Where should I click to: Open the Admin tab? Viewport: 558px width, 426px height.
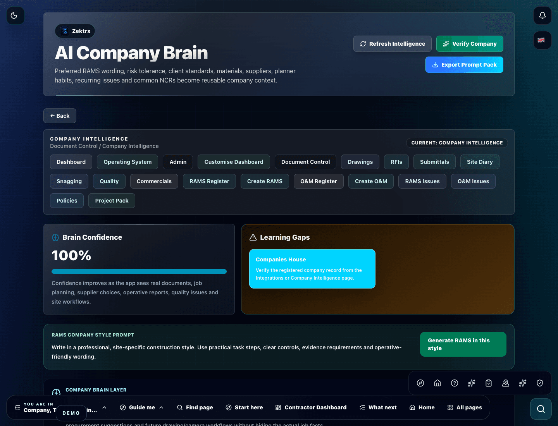pyautogui.click(x=178, y=162)
